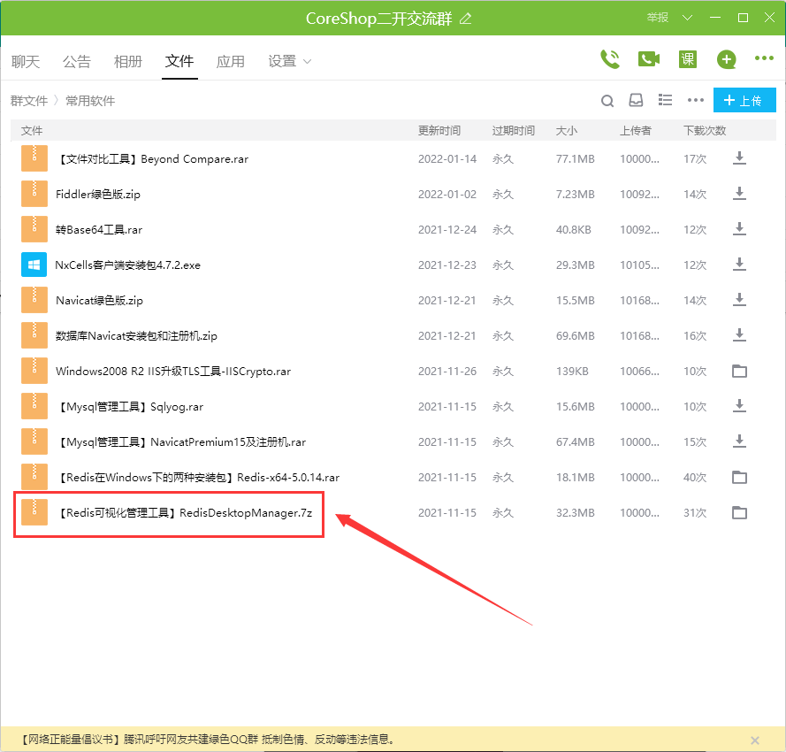Switch to the 相册 tab
The height and width of the screenshot is (752, 786).
tap(128, 61)
